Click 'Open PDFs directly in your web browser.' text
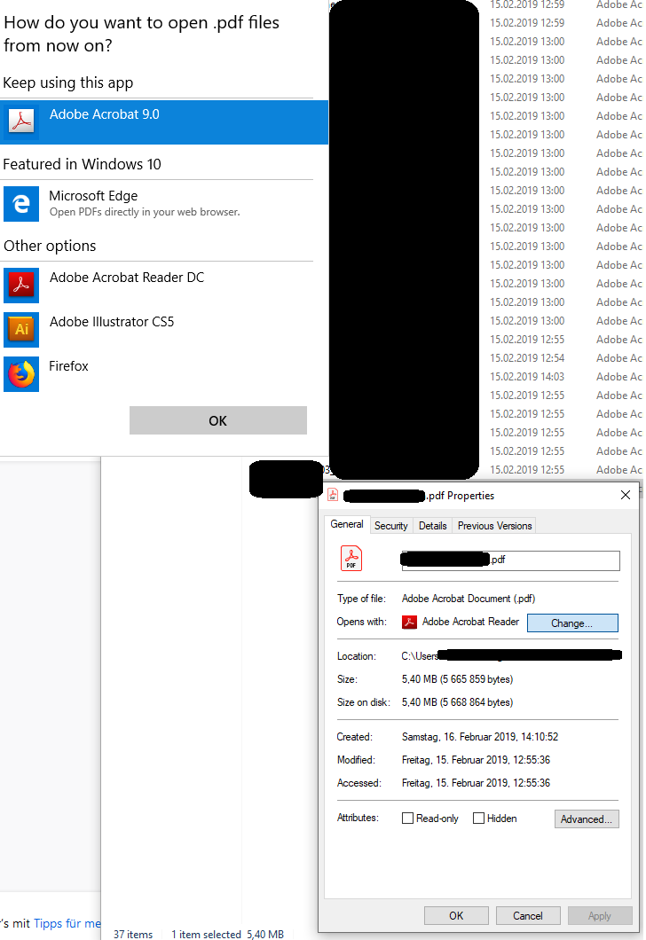The image size is (646, 940). tap(145, 212)
